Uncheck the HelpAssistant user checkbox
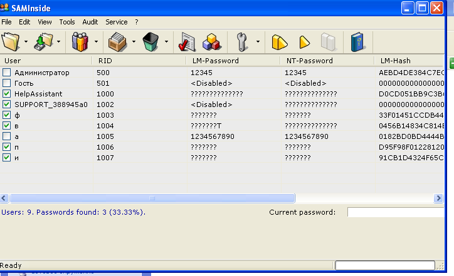Image resolution: width=454 pixels, height=276 pixels. [7, 94]
